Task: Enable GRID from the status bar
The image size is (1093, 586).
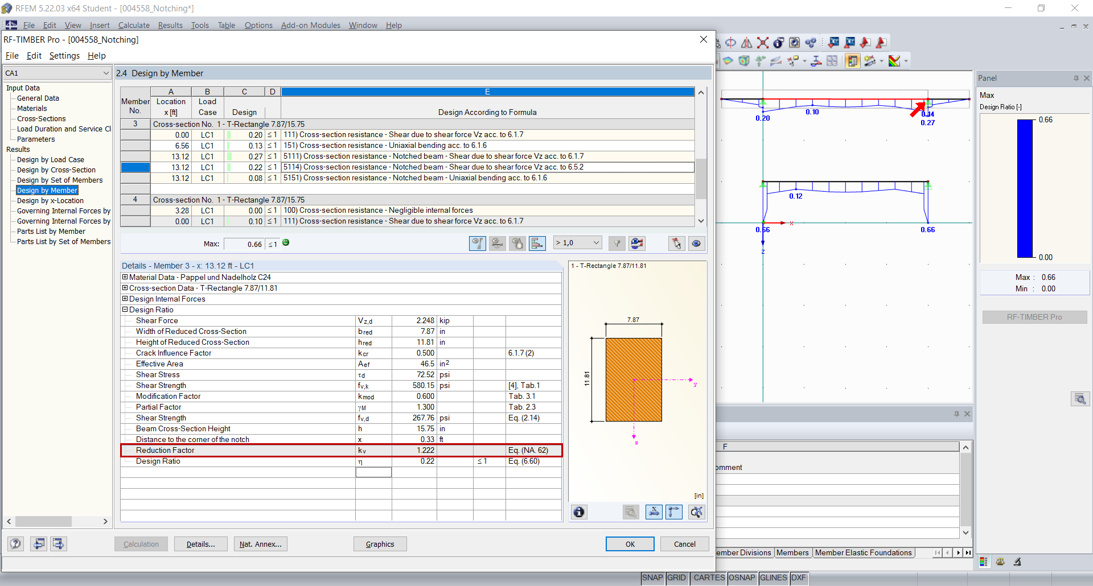Action: (x=677, y=577)
